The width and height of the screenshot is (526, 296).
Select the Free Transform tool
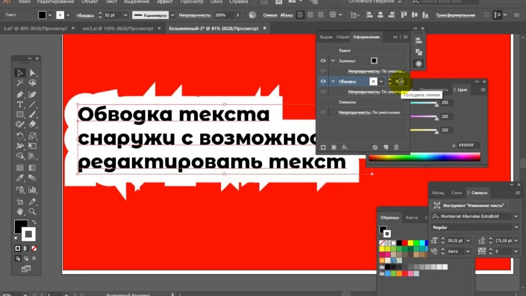(32, 146)
